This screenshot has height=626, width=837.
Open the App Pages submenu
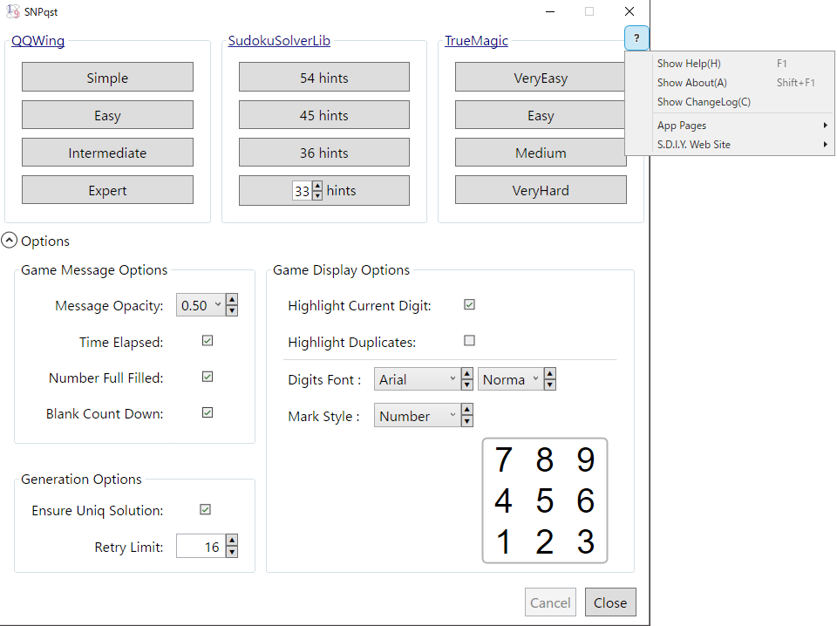tap(743, 126)
